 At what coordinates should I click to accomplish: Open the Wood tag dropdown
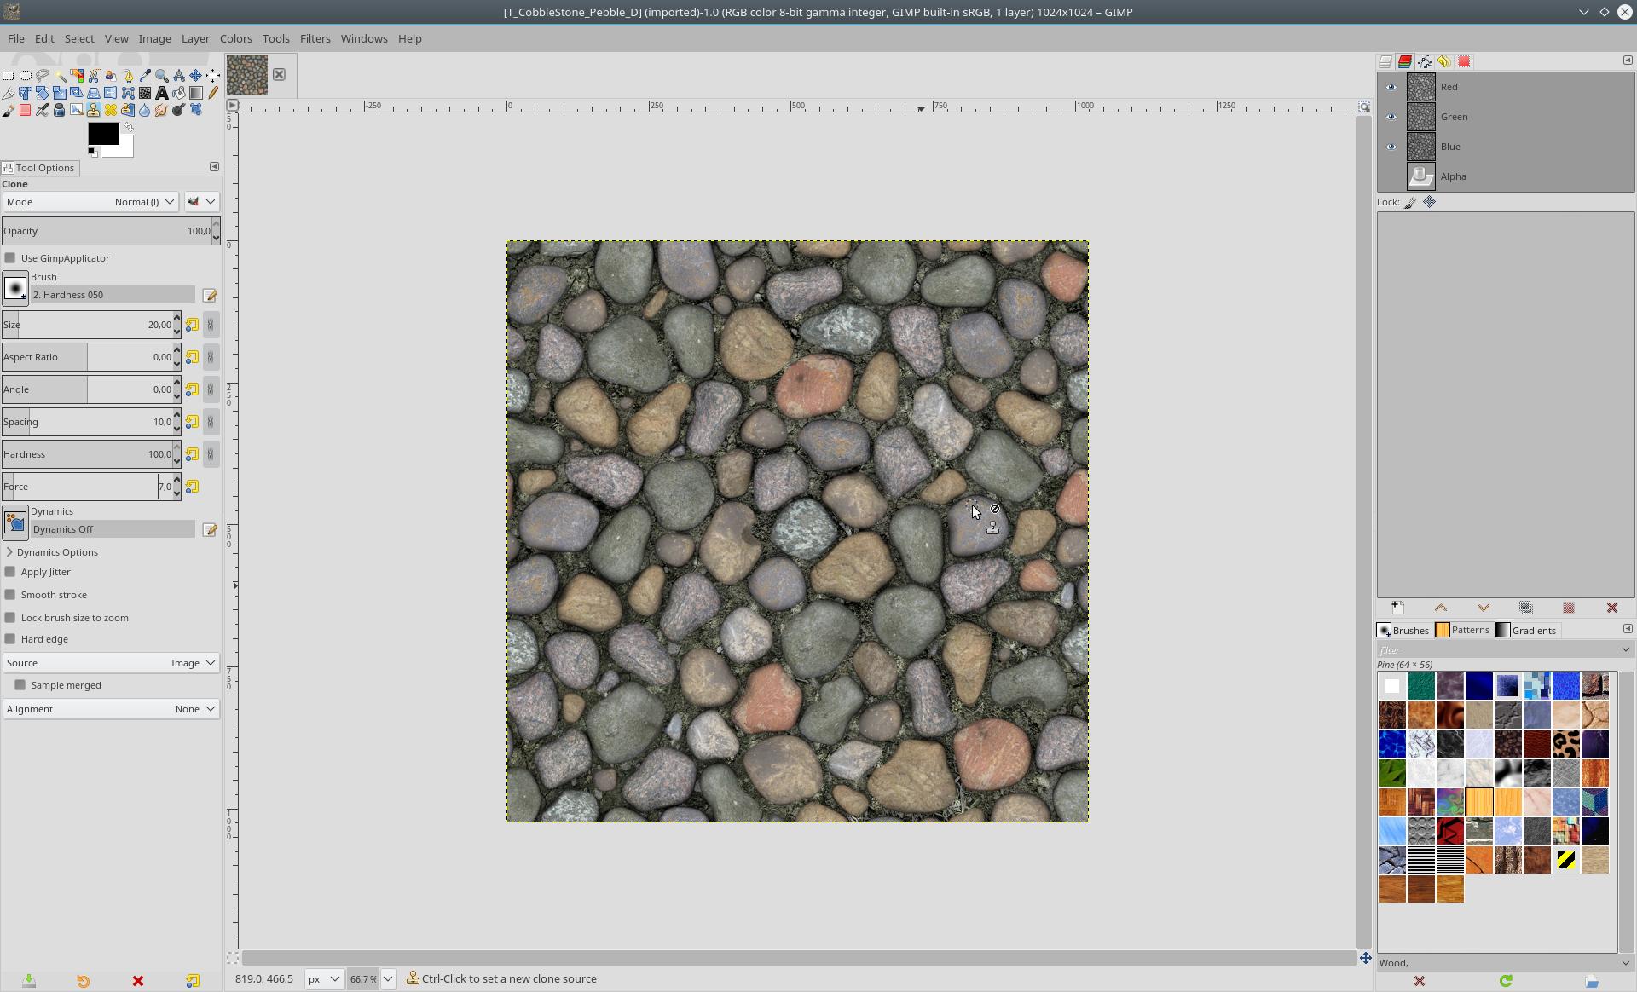(x=1625, y=963)
